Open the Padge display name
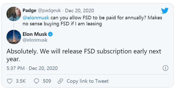 [29, 11]
